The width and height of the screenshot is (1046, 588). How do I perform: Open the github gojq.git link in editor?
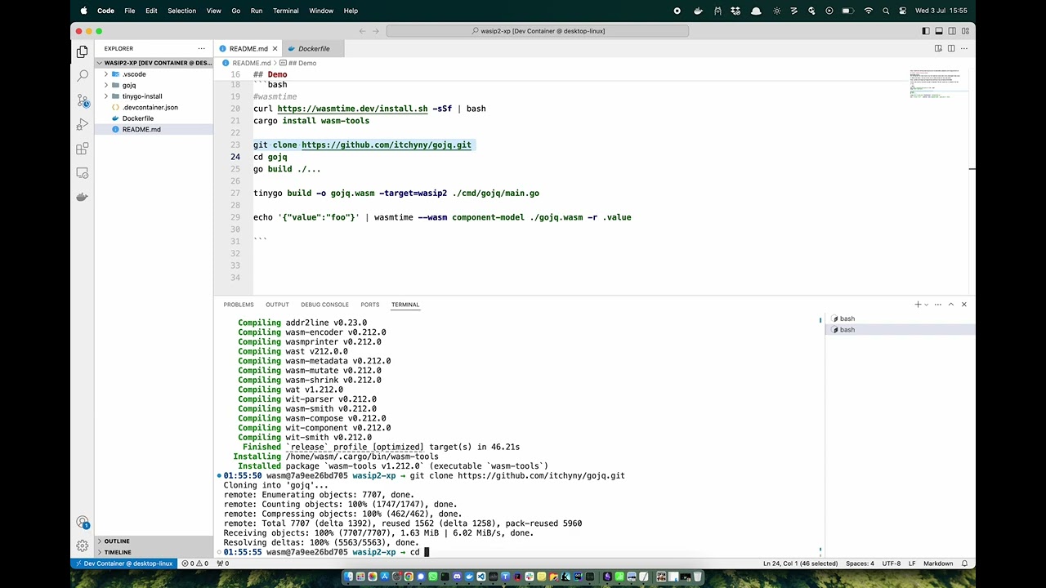point(387,145)
